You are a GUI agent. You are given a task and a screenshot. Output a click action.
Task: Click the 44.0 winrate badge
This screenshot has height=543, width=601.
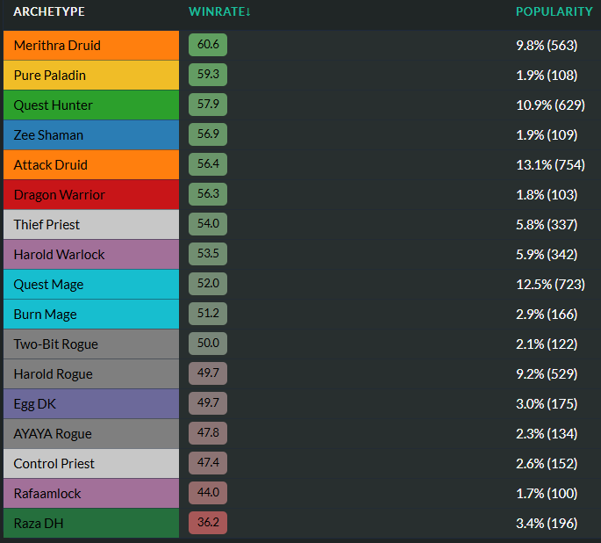coord(208,493)
